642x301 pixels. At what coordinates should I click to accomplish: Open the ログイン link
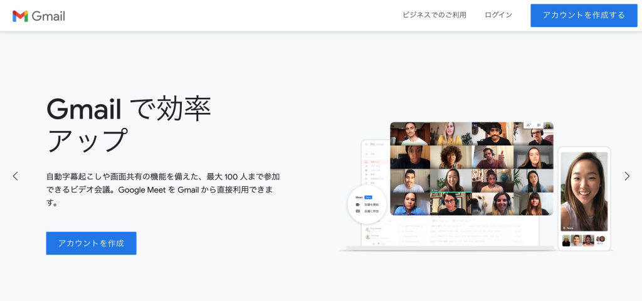pyautogui.click(x=498, y=15)
